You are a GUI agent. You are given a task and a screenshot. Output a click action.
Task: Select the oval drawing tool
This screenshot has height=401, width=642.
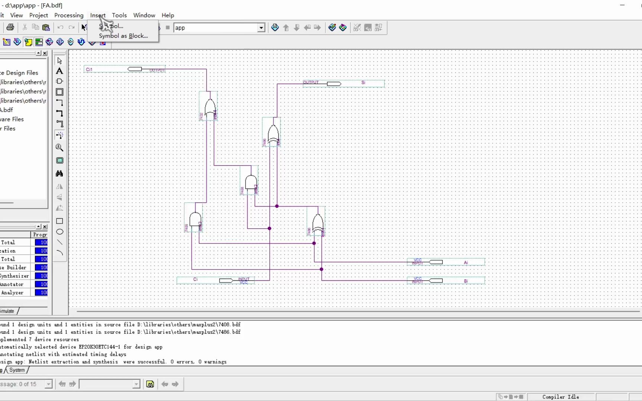(x=59, y=232)
